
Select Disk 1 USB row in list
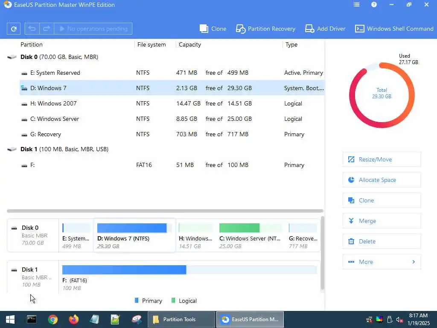(165, 149)
